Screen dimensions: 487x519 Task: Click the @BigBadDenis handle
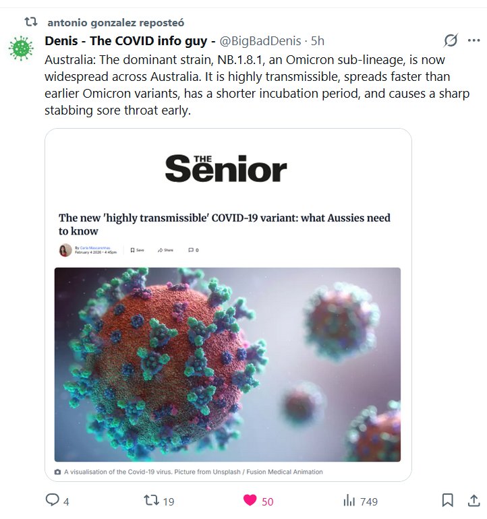tap(259, 41)
